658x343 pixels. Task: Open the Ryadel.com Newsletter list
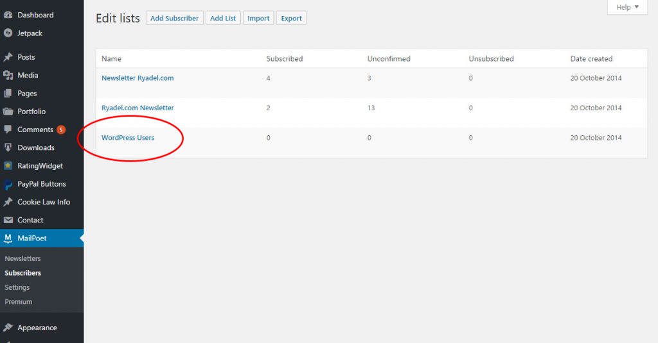pos(138,108)
